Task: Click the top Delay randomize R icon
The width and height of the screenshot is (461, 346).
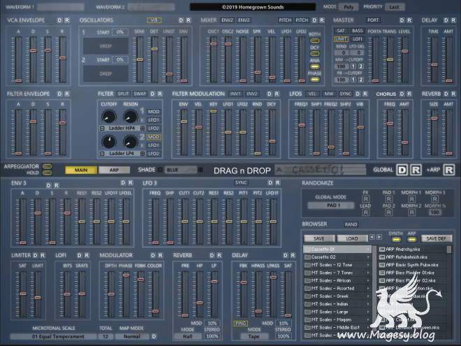Action: pos(453,20)
